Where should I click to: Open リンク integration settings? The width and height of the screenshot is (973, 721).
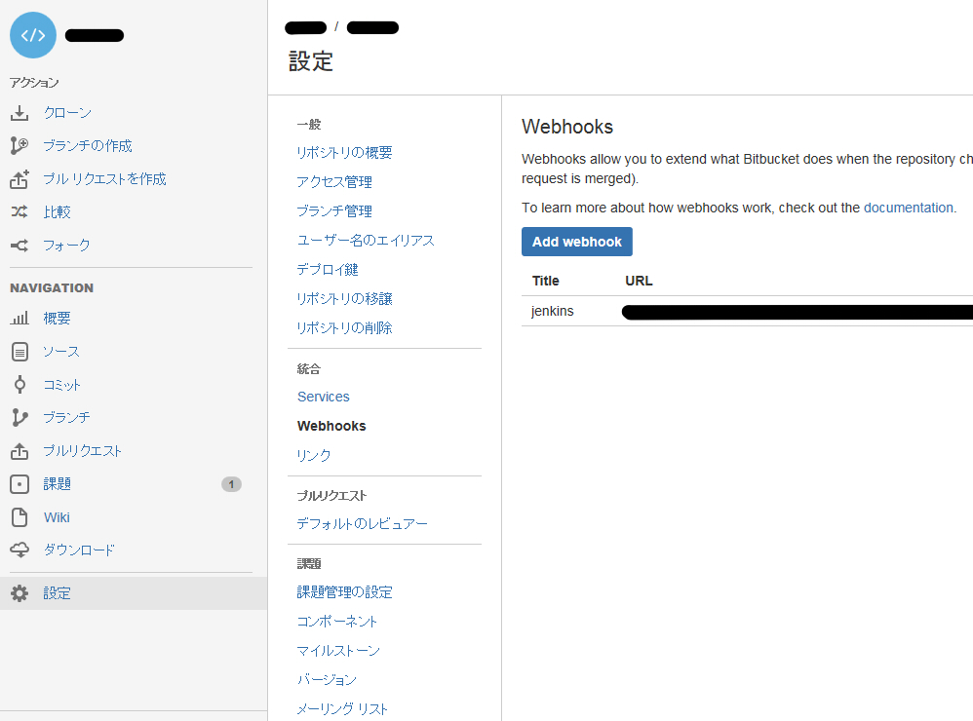[314, 456]
